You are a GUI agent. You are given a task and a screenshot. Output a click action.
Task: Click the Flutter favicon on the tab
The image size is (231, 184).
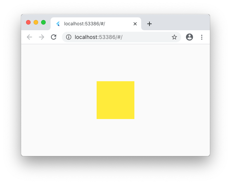(x=58, y=24)
